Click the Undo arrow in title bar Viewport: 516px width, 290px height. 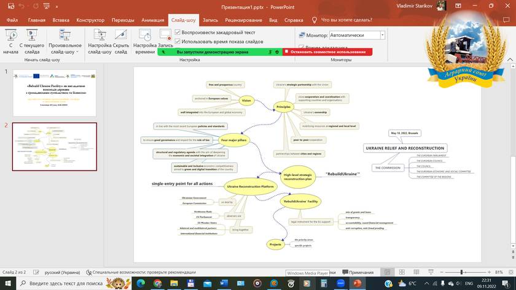21,6
